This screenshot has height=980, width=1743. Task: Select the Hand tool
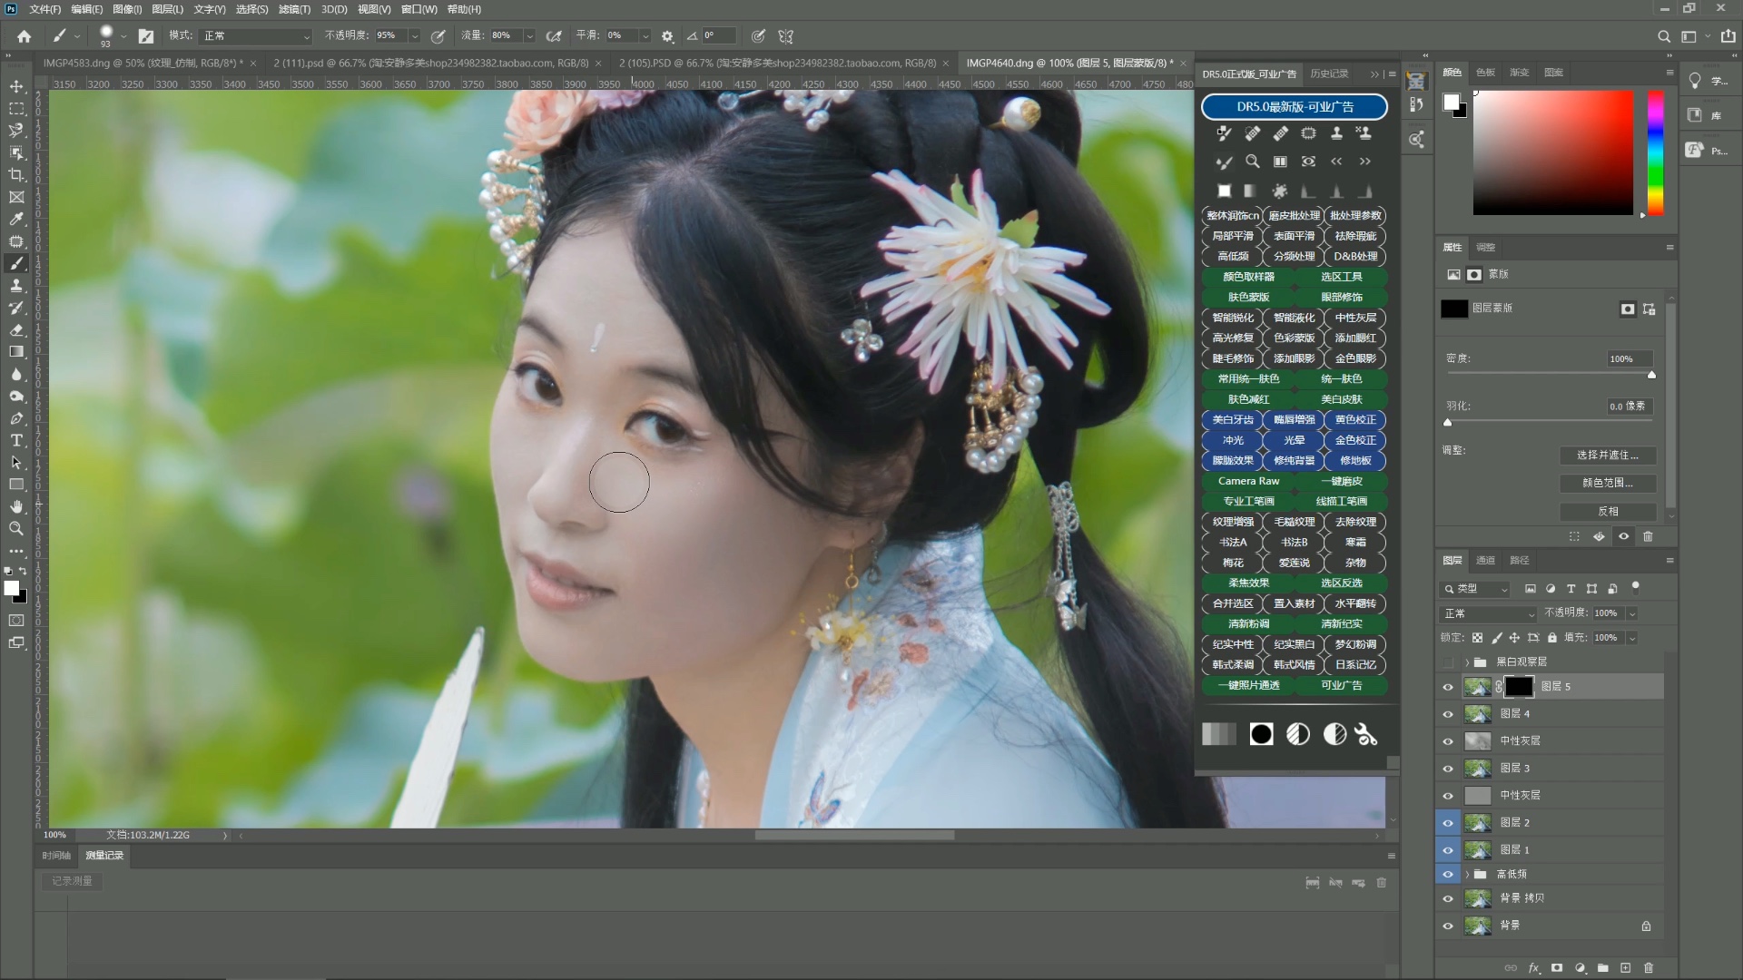click(16, 506)
